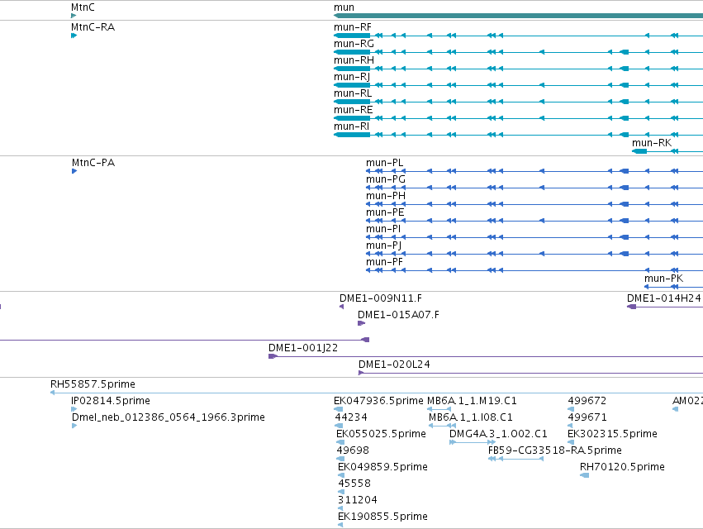The width and height of the screenshot is (703, 529).
Task: Click the EK047936.5prime feature glyph
Action: click(339, 409)
